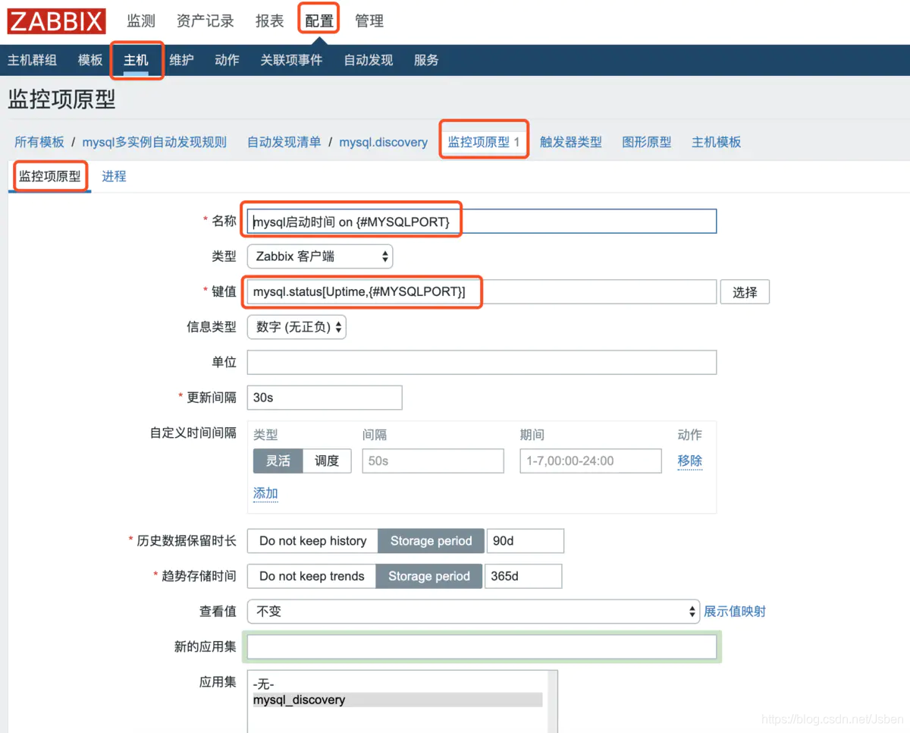Click history period field 90d
The image size is (910, 733).
[x=526, y=541]
